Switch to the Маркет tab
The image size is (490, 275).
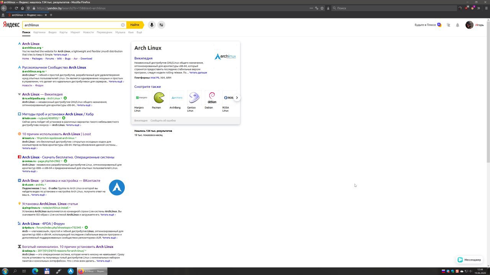[75, 32]
